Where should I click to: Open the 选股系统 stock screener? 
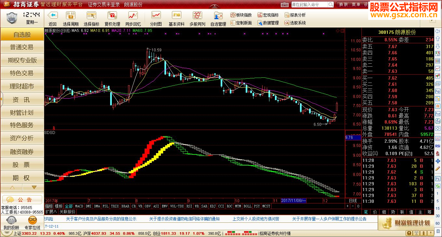click(295, 23)
